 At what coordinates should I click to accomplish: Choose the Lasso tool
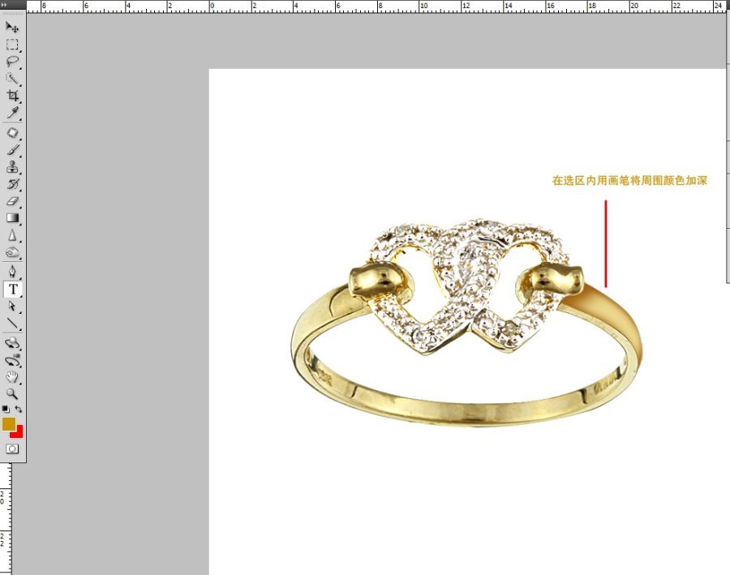coord(12,62)
